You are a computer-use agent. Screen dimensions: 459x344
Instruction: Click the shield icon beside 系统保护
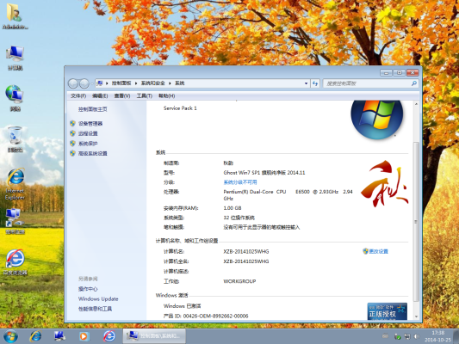[72, 144]
